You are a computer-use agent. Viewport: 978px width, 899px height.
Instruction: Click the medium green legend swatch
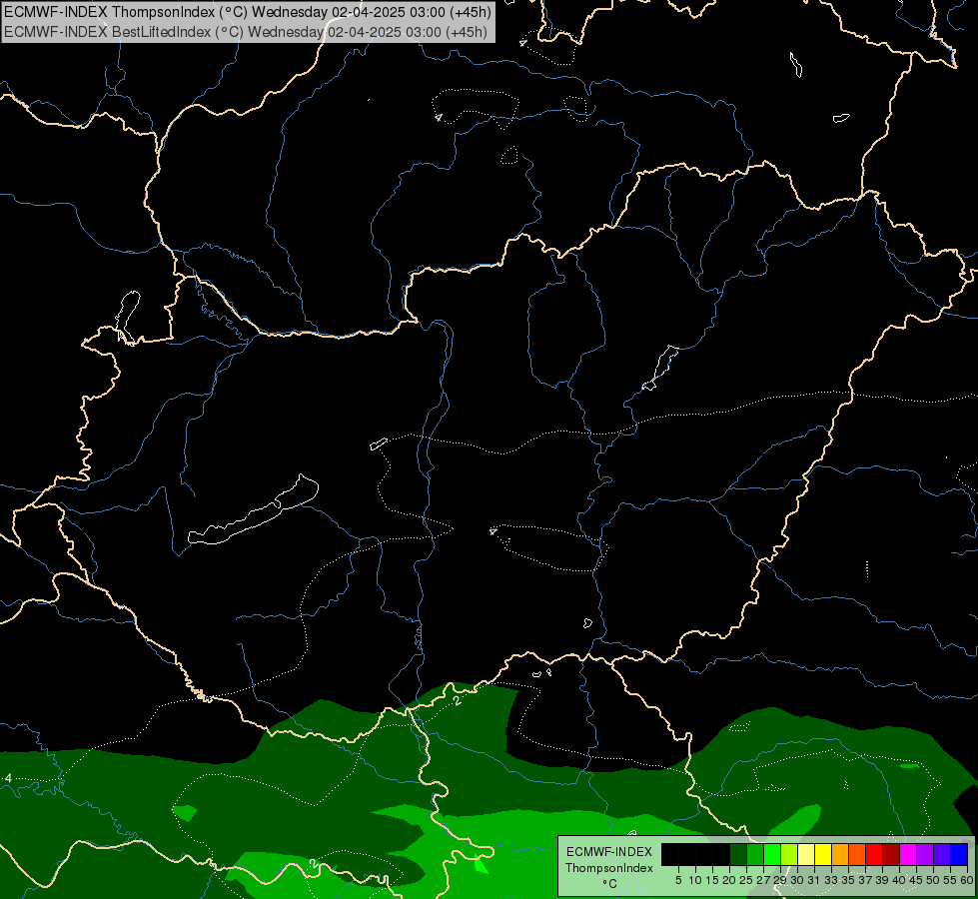click(755, 854)
